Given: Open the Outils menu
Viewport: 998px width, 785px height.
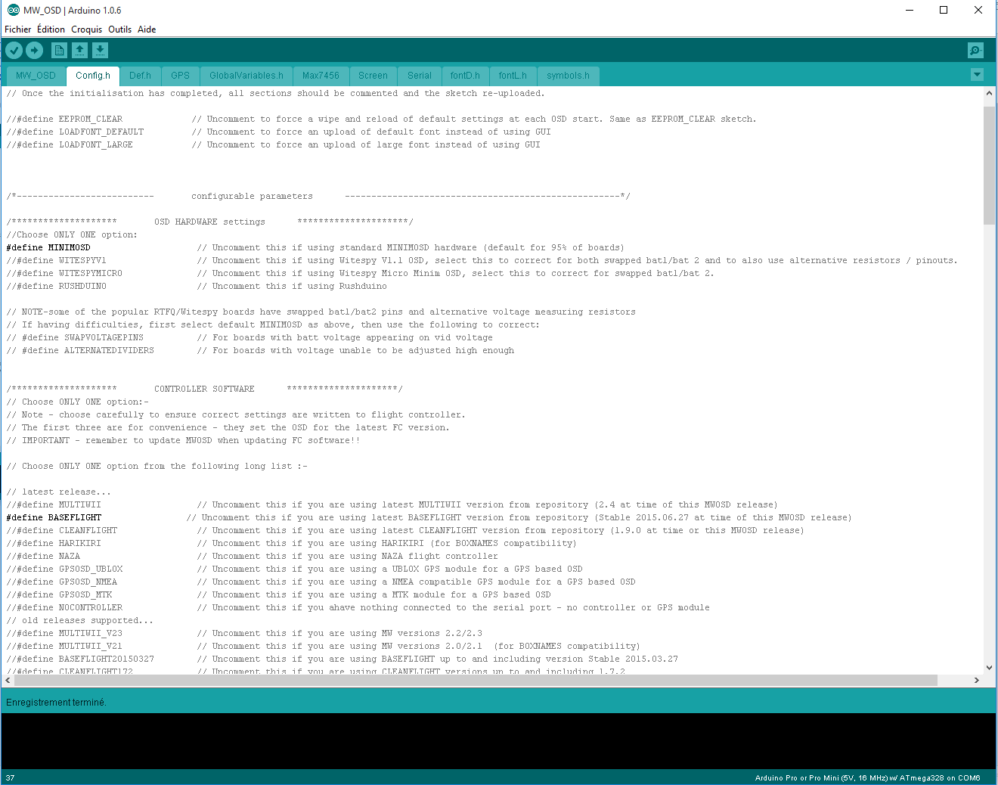Looking at the screenshot, I should pyautogui.click(x=119, y=29).
